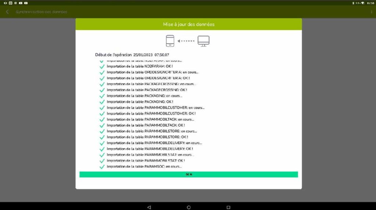Image resolution: width=376 pixels, height=210 pixels.
Task: Click checkmark beside PARAMMOBILTASK: OK
Action: (x=102, y=125)
